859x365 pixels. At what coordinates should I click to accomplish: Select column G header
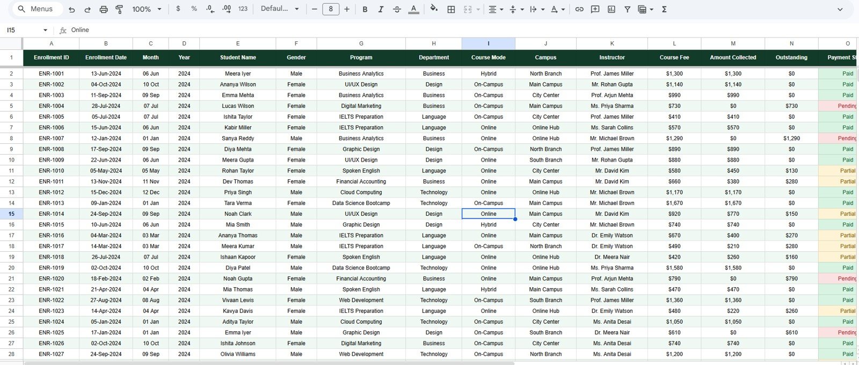[x=361, y=43]
